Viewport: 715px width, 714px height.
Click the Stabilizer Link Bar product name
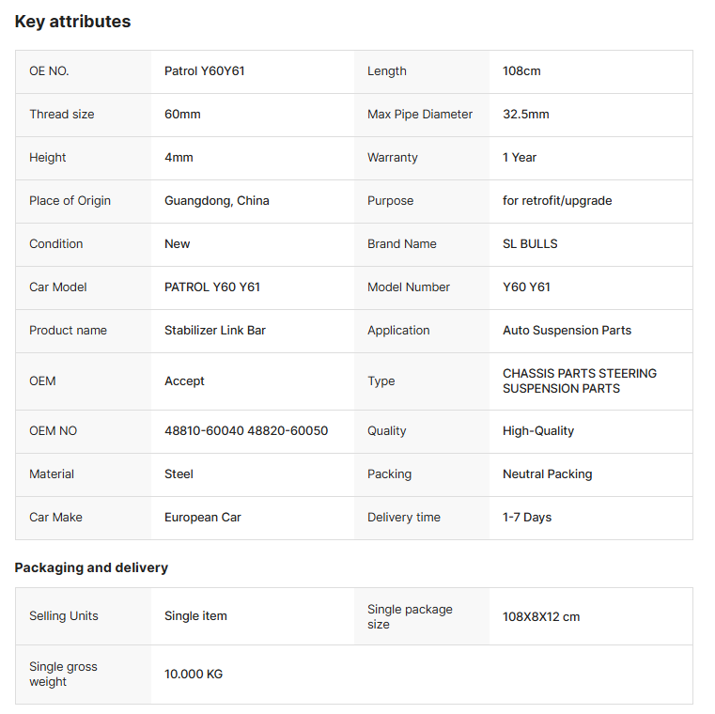pyautogui.click(x=215, y=330)
